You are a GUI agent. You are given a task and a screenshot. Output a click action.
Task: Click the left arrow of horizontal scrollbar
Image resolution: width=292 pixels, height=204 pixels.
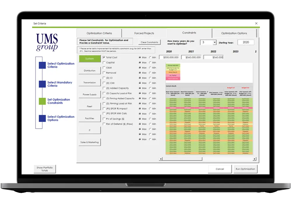point(161,159)
